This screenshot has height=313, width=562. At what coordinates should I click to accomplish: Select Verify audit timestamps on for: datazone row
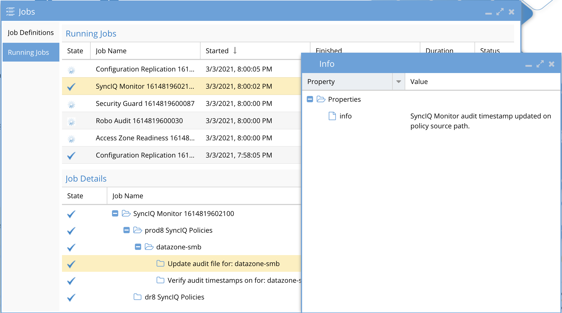tap(182, 280)
